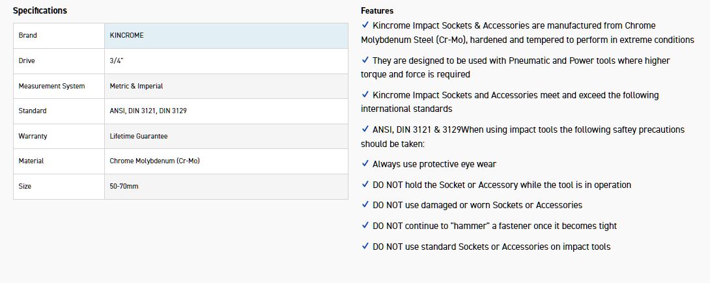Click the '50-70mm' size value
The height and width of the screenshot is (283, 710).
pyautogui.click(x=124, y=187)
